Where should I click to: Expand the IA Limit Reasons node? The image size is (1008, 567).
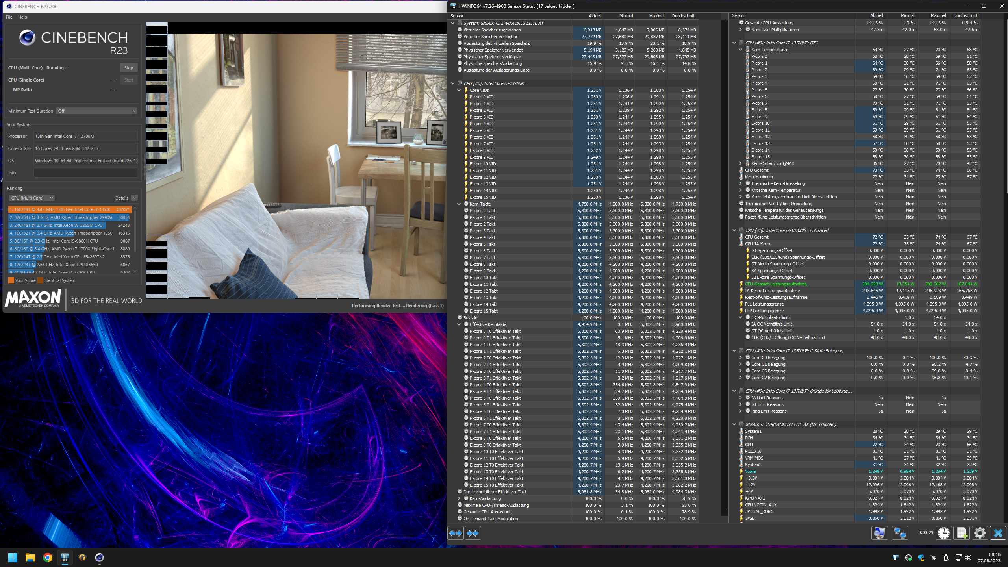click(741, 398)
